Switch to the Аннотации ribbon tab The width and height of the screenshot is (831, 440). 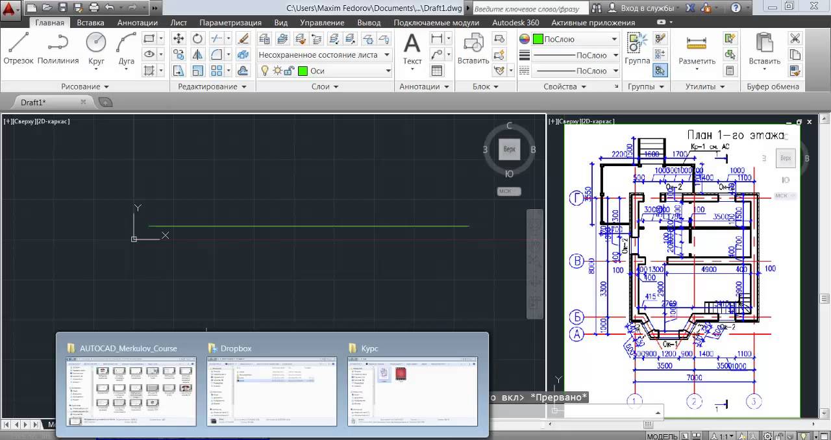[137, 22]
